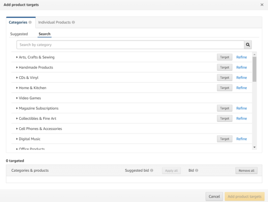Viewport: 268px width, 202px height.
Task: Expand Video Games category
Action: coord(17,98)
